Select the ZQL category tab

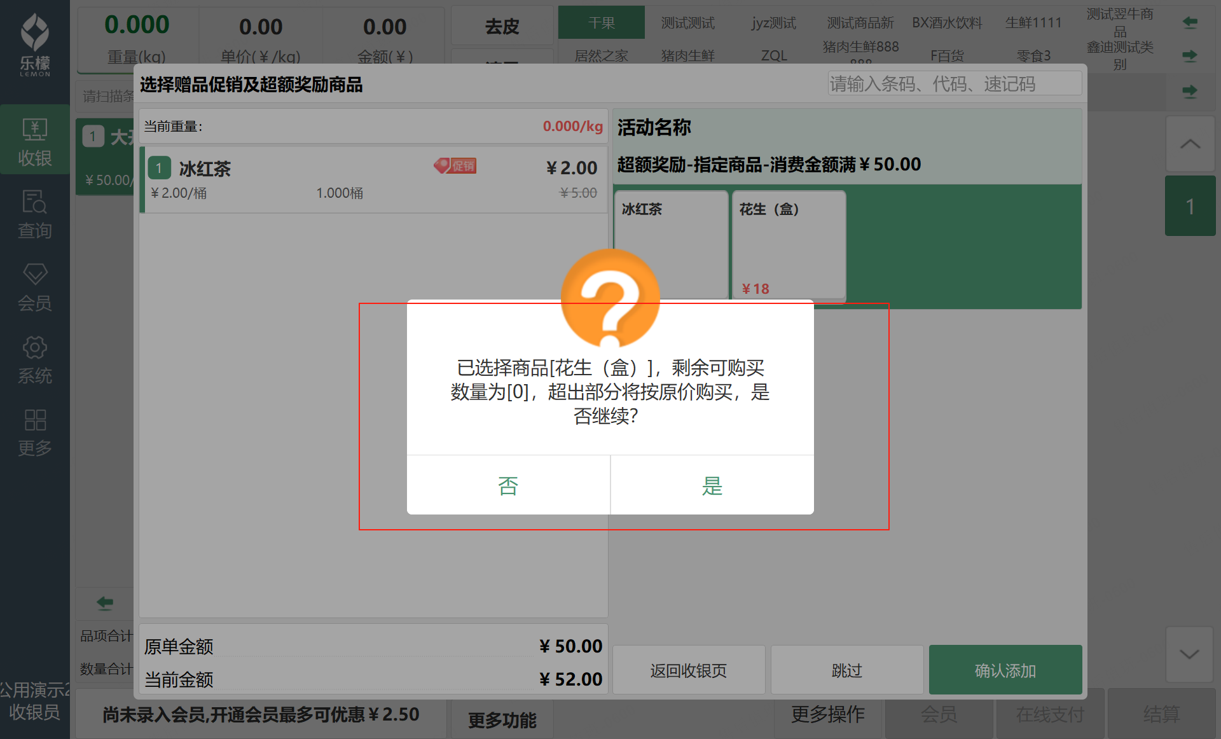click(774, 55)
